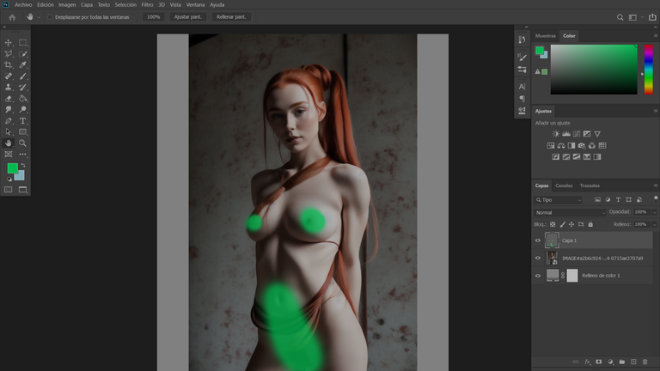The image size is (660, 371).
Task: Select the Pen tool
Action: 8,121
